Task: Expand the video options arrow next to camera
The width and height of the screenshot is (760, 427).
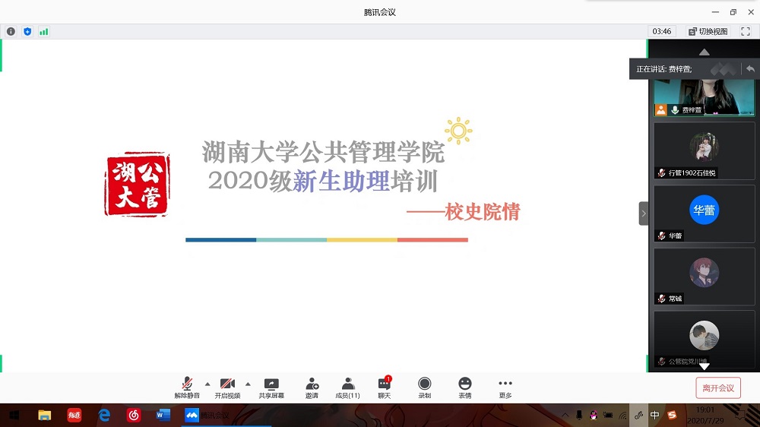Action: [248, 384]
